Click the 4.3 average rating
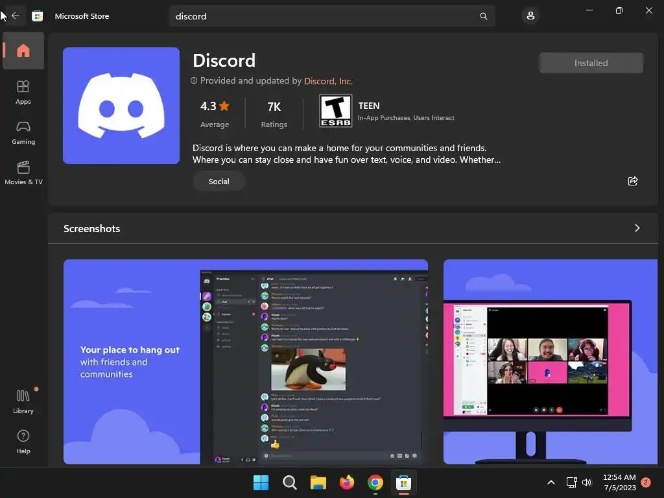 click(x=215, y=113)
